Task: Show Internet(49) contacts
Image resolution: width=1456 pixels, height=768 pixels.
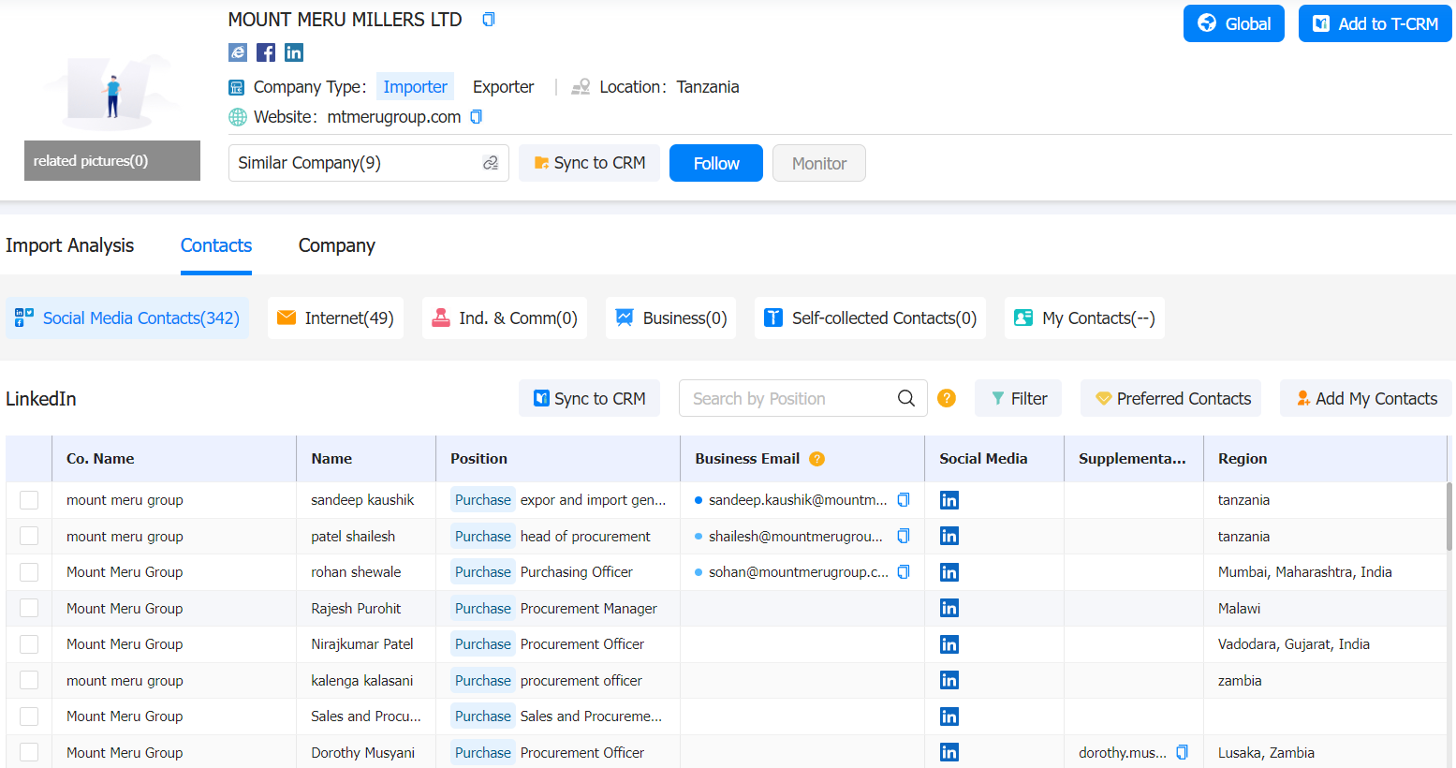Action: click(335, 318)
